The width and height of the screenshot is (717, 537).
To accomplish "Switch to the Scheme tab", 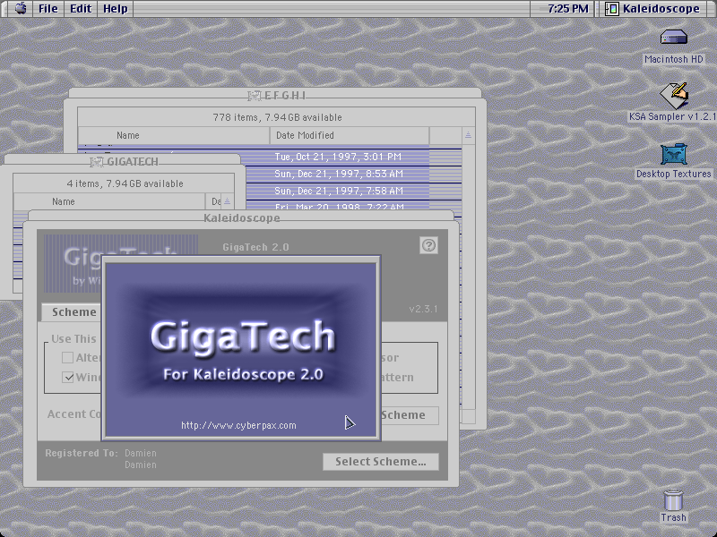I will click(73, 312).
